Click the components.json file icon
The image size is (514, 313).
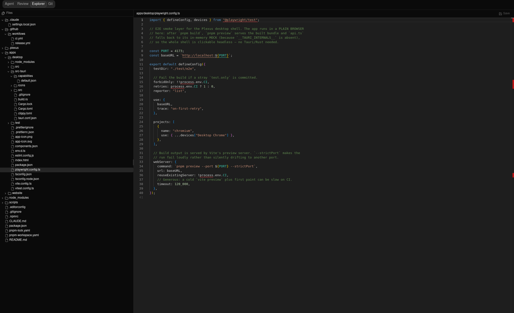click(13, 146)
